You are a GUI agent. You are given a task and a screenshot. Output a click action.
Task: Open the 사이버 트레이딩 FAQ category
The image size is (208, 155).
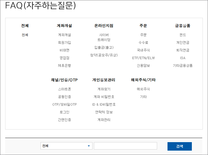pos(104,38)
